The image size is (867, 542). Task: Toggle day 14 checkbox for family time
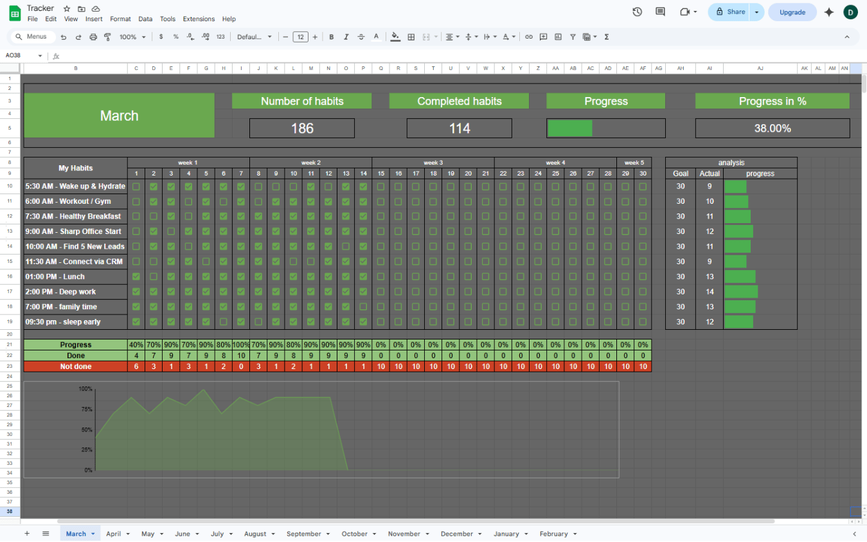tap(363, 307)
